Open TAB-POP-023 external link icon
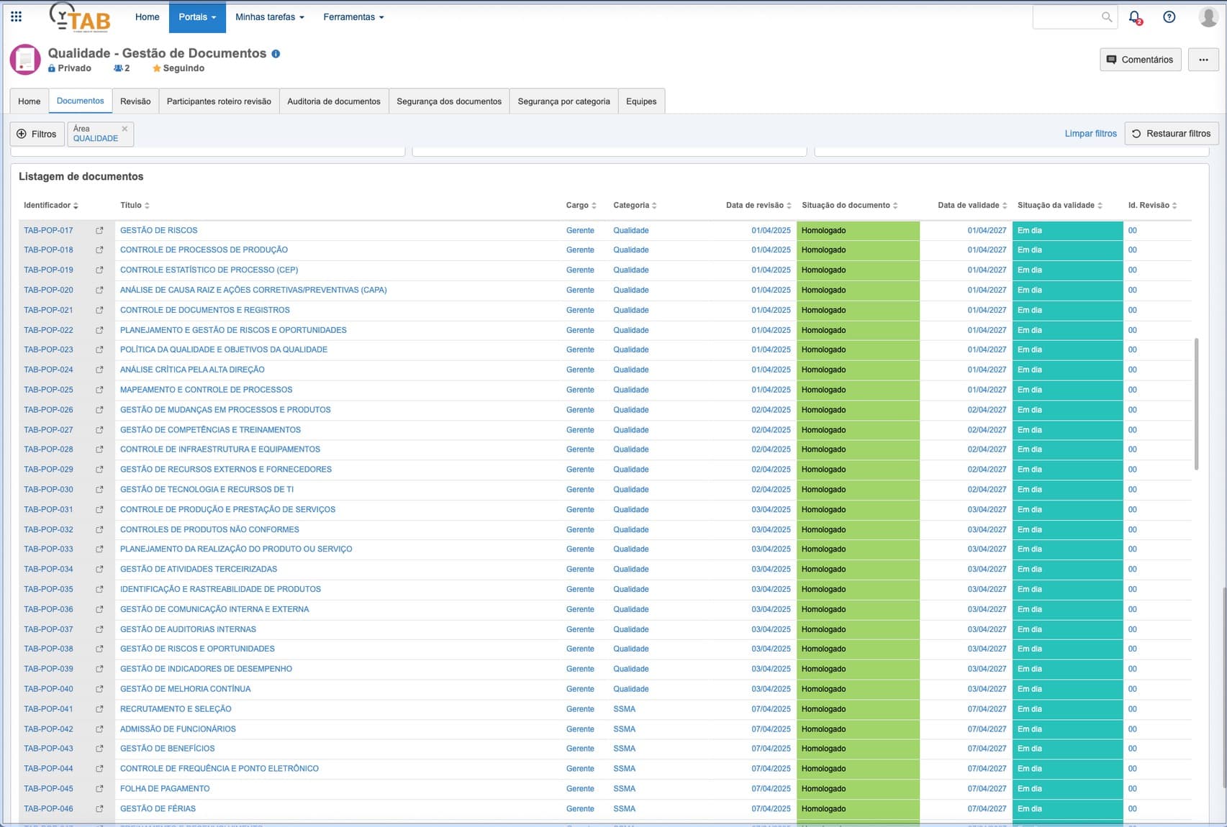The height and width of the screenshot is (827, 1227). click(99, 349)
